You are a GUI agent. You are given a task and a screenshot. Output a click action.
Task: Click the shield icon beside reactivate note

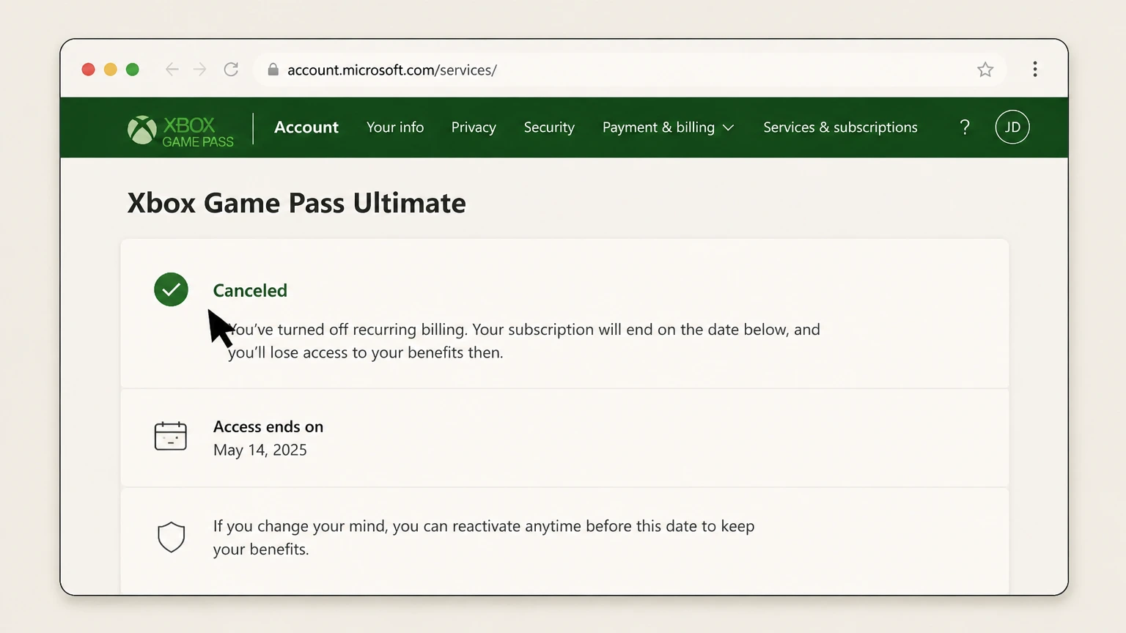tap(171, 537)
